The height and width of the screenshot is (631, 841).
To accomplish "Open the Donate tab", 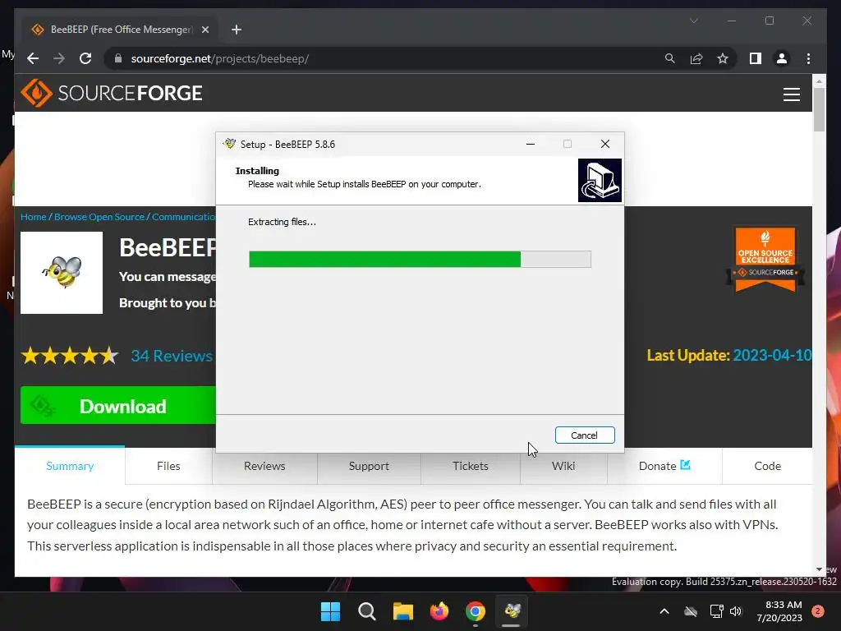I will [664, 466].
